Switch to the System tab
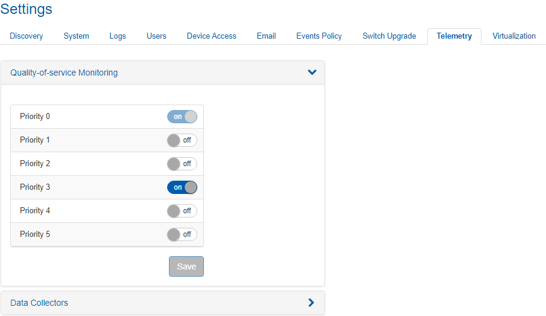The height and width of the screenshot is (316, 546). pos(76,36)
